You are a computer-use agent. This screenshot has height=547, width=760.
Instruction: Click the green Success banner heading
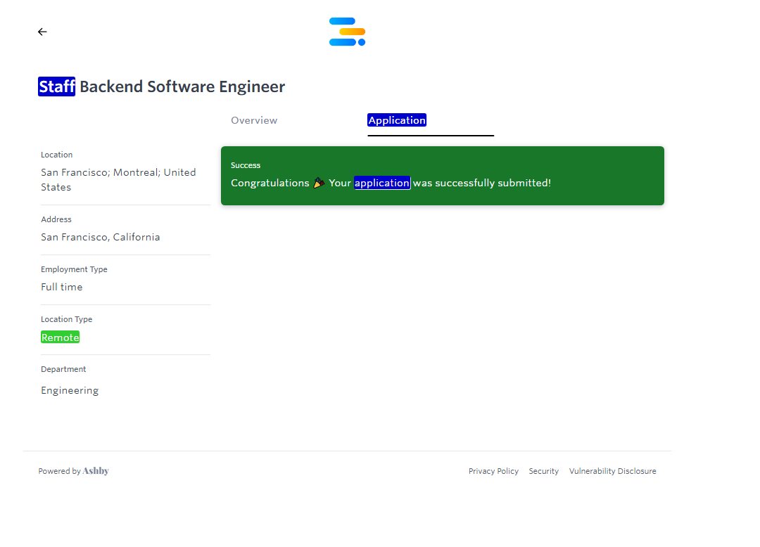[246, 165]
